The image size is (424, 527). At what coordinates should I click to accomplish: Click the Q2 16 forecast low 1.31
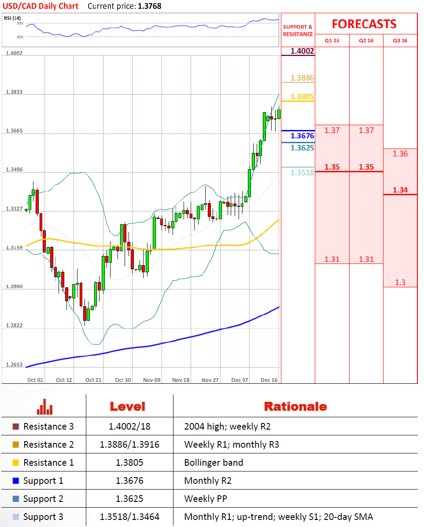click(x=366, y=260)
